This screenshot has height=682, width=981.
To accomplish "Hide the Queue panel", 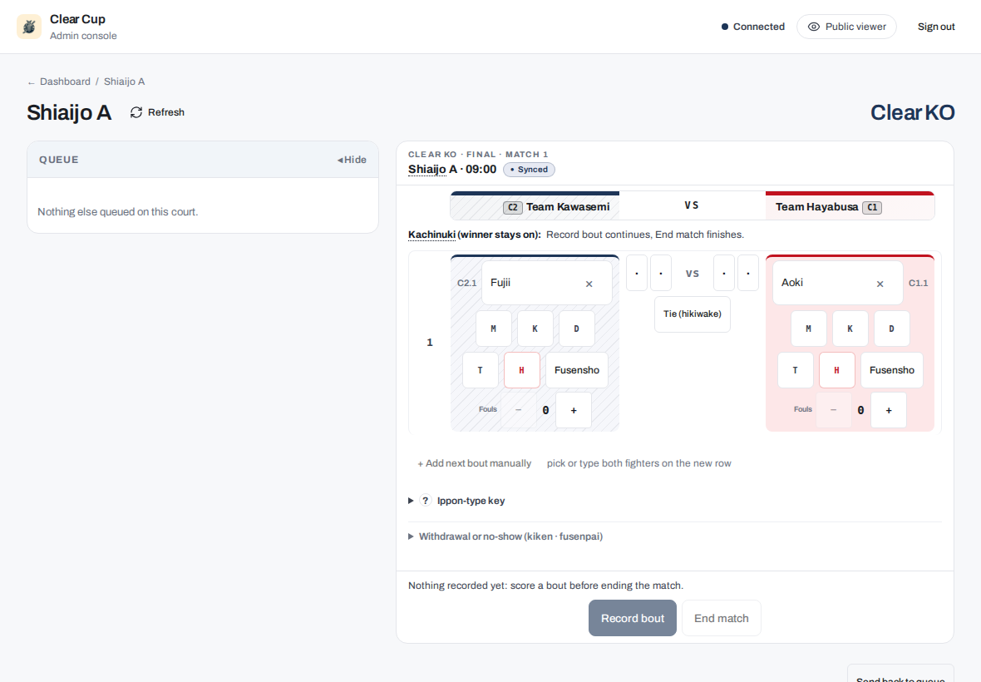I will [352, 161].
